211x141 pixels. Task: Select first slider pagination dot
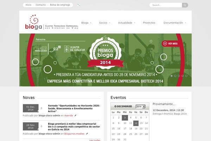tap(172, 76)
